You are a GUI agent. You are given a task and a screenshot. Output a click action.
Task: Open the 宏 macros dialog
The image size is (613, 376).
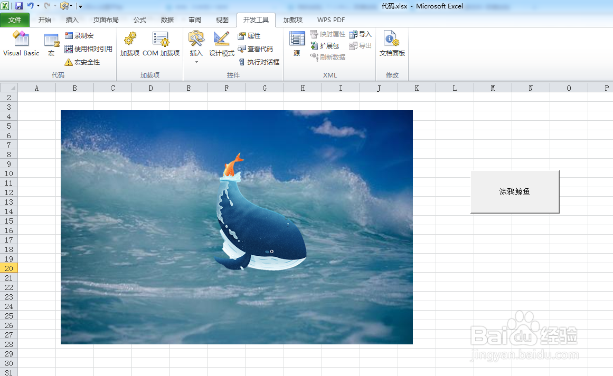[x=51, y=45]
